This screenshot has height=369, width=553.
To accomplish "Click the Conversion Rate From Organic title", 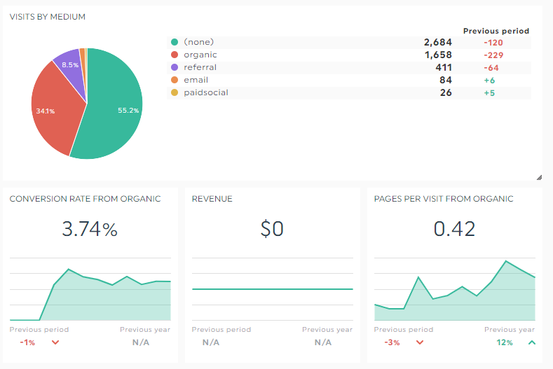I will (x=85, y=199).
